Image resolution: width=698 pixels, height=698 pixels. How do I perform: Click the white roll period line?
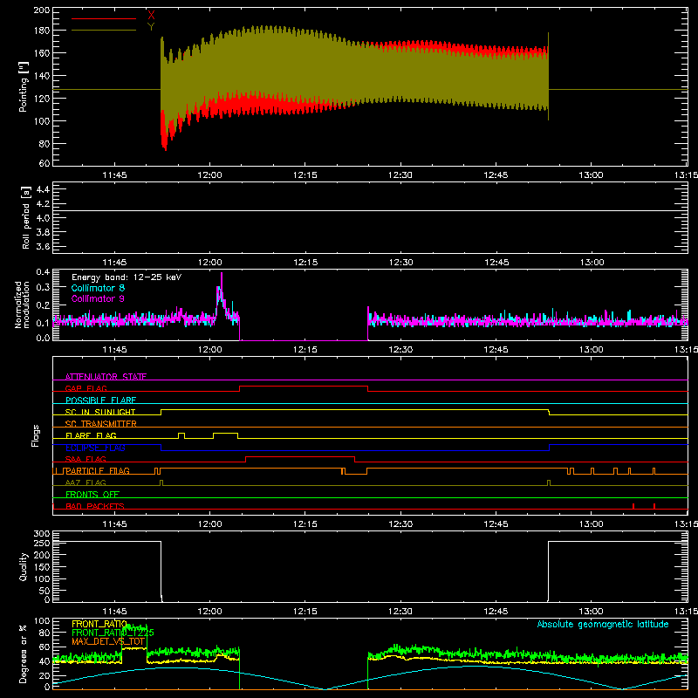pyautogui.click(x=370, y=210)
